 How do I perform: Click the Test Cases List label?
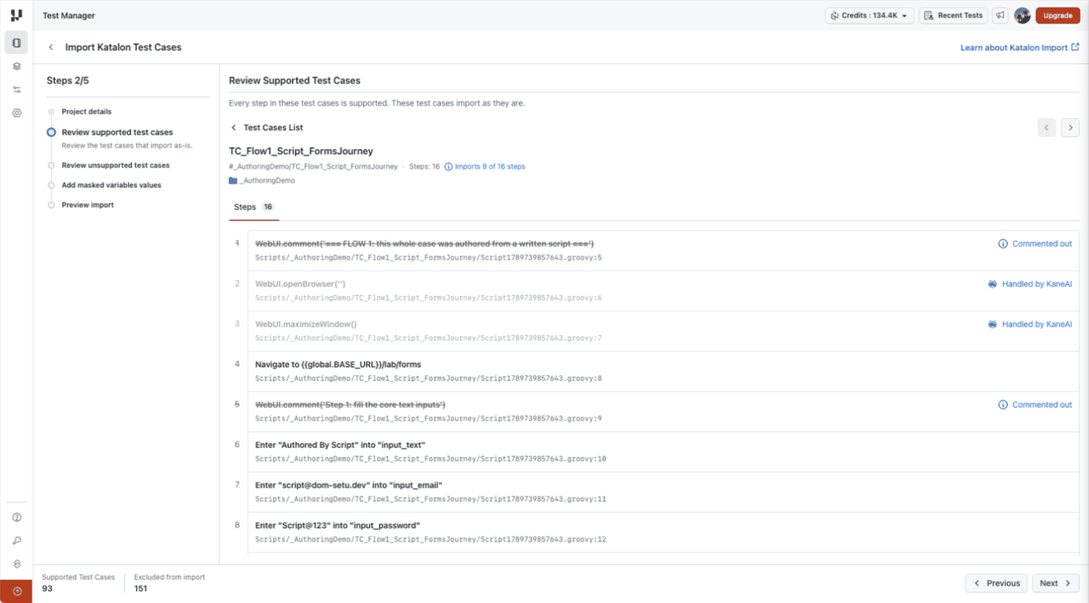[x=273, y=128]
